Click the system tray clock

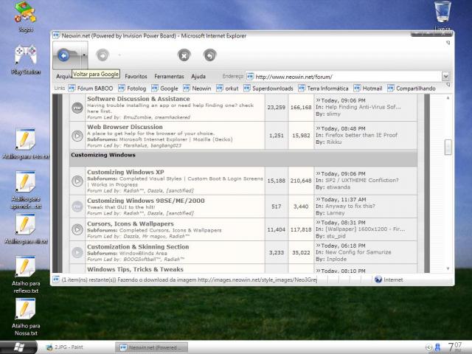click(x=455, y=347)
